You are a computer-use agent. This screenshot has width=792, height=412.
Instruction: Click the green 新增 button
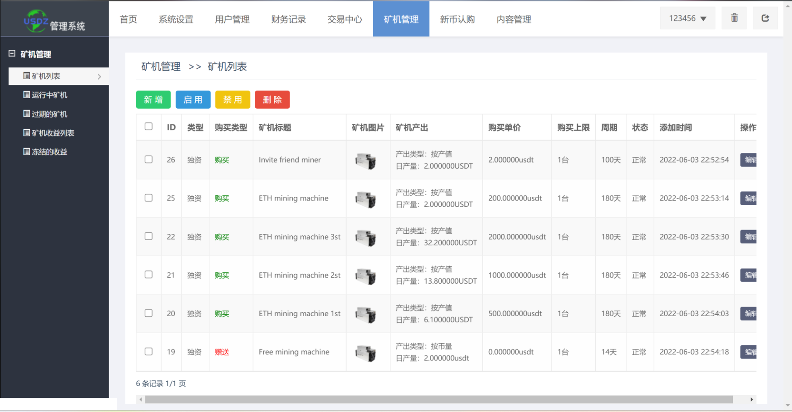click(x=153, y=99)
